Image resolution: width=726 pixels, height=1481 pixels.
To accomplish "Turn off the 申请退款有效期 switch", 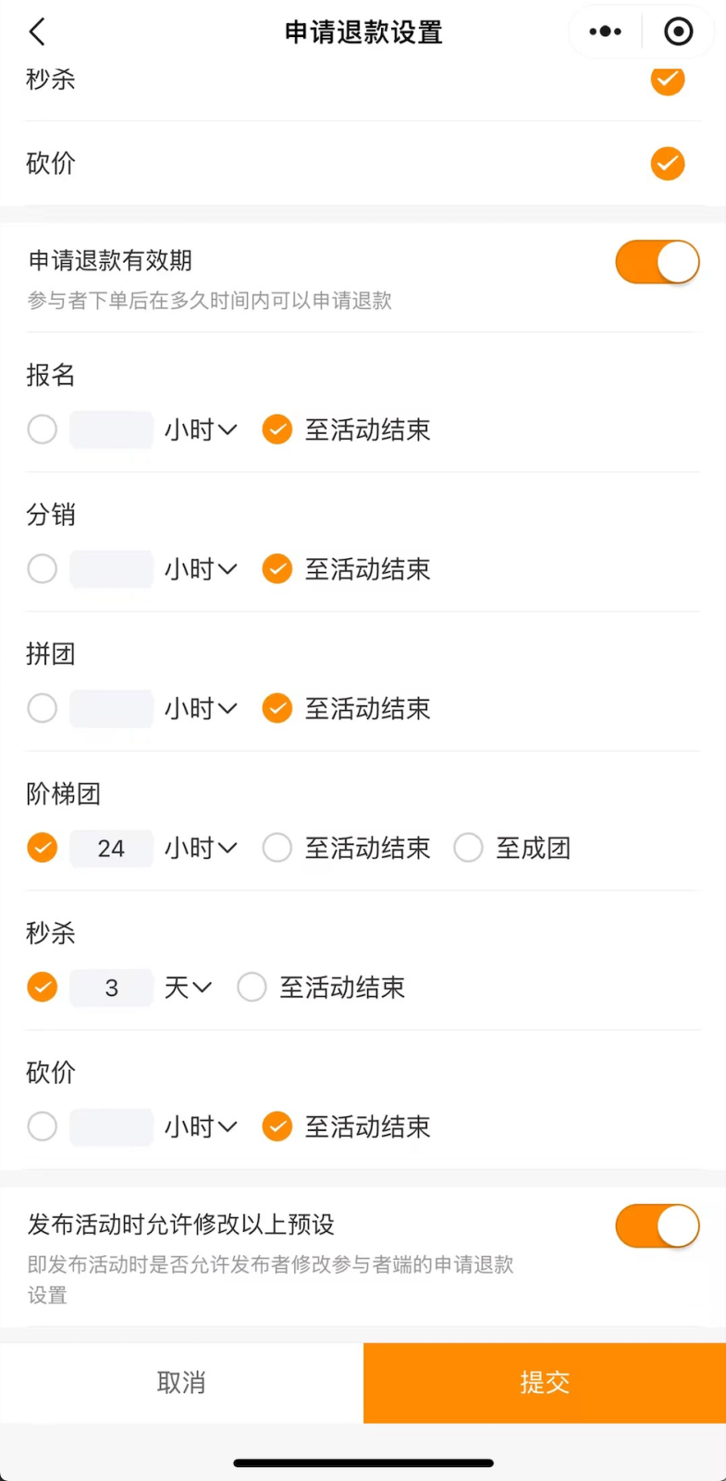I will tap(658, 262).
